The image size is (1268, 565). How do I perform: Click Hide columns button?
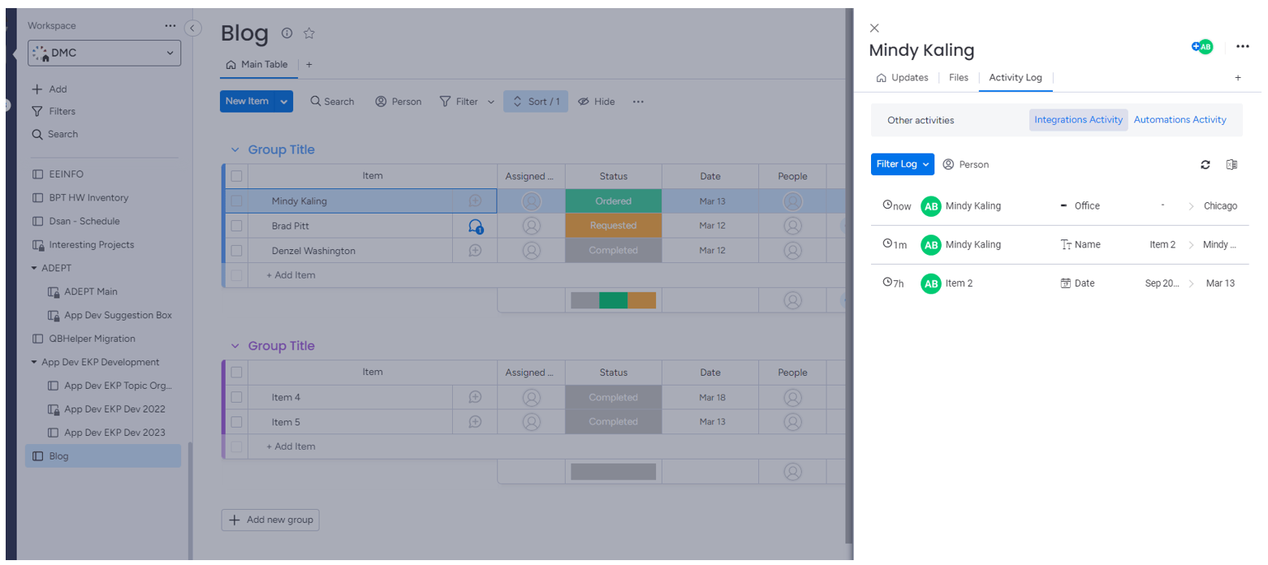coord(597,101)
